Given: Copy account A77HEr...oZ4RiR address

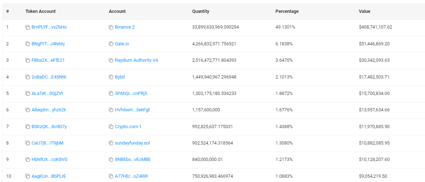Looking at the screenshot, I should point(111,176).
